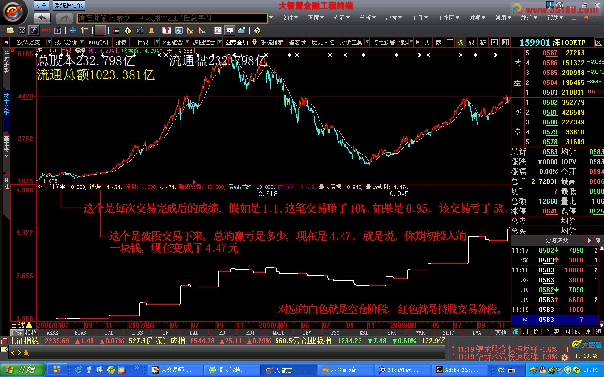
Task: Click the red RSI indicator icon
Action: tap(46, 31)
